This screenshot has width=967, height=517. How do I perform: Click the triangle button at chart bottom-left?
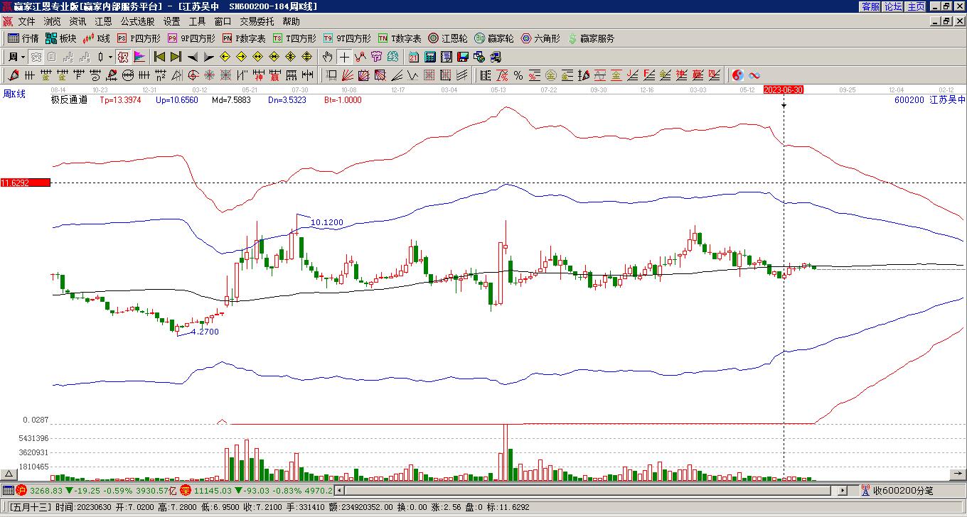point(9,474)
